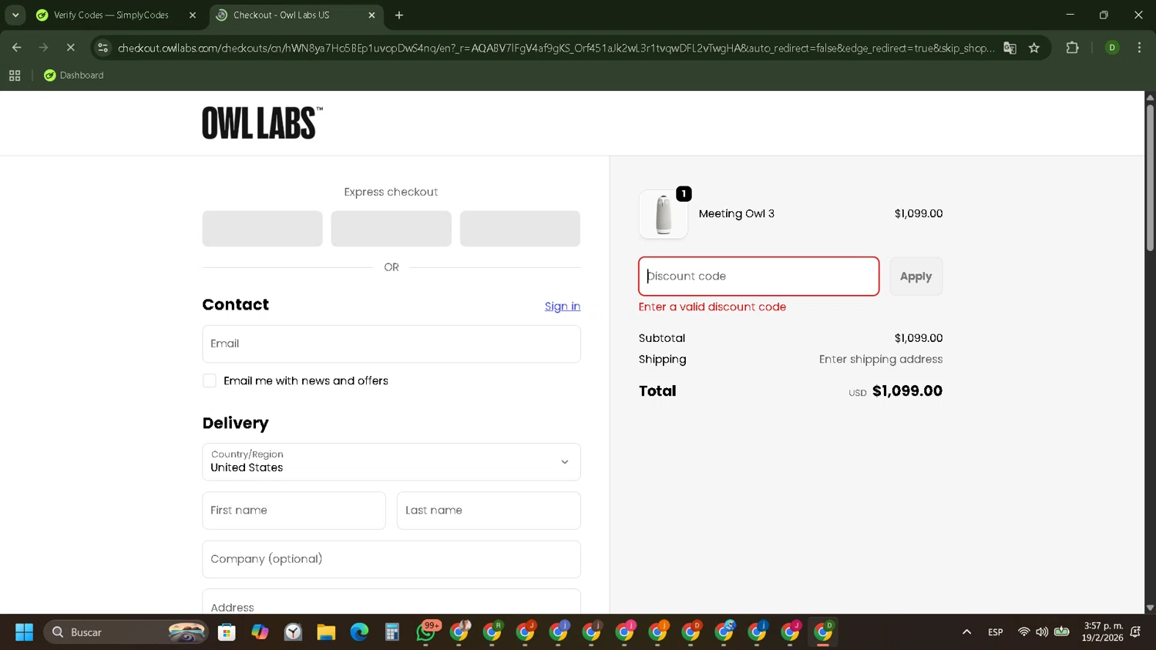Viewport: 1156px width, 650px height.
Task: Open WhatsApp with 99+ badge on taskbar
Action: click(426, 632)
